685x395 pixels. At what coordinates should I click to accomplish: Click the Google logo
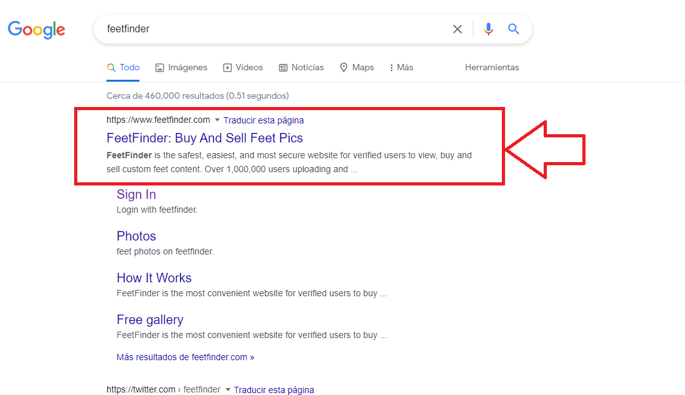click(36, 30)
